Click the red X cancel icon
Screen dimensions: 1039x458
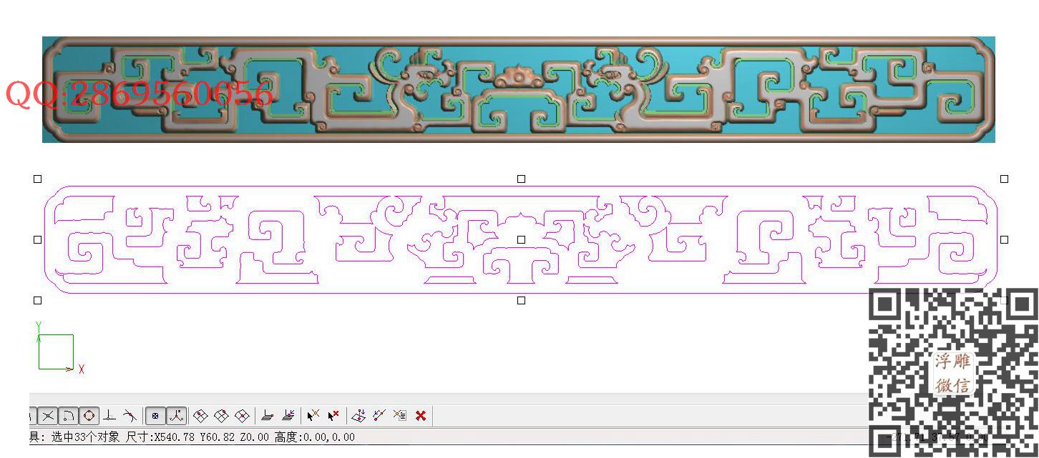click(421, 415)
